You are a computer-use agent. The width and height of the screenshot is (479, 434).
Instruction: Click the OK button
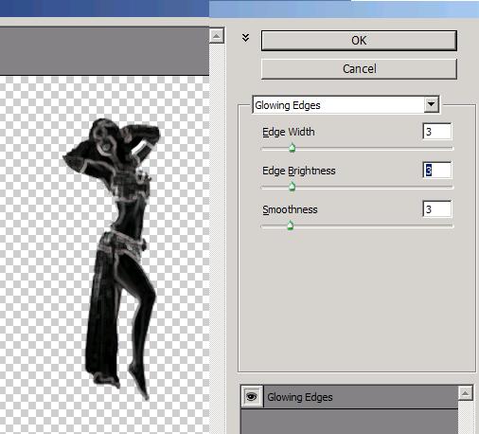click(x=359, y=41)
